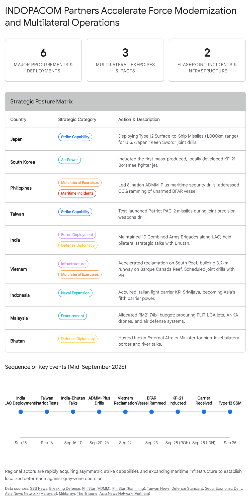
Task: Open The Tribune source link
Action: [x=87, y=493]
